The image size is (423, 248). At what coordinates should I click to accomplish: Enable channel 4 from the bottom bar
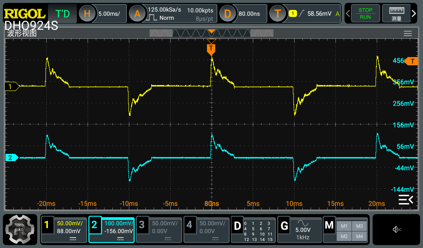tap(189, 224)
